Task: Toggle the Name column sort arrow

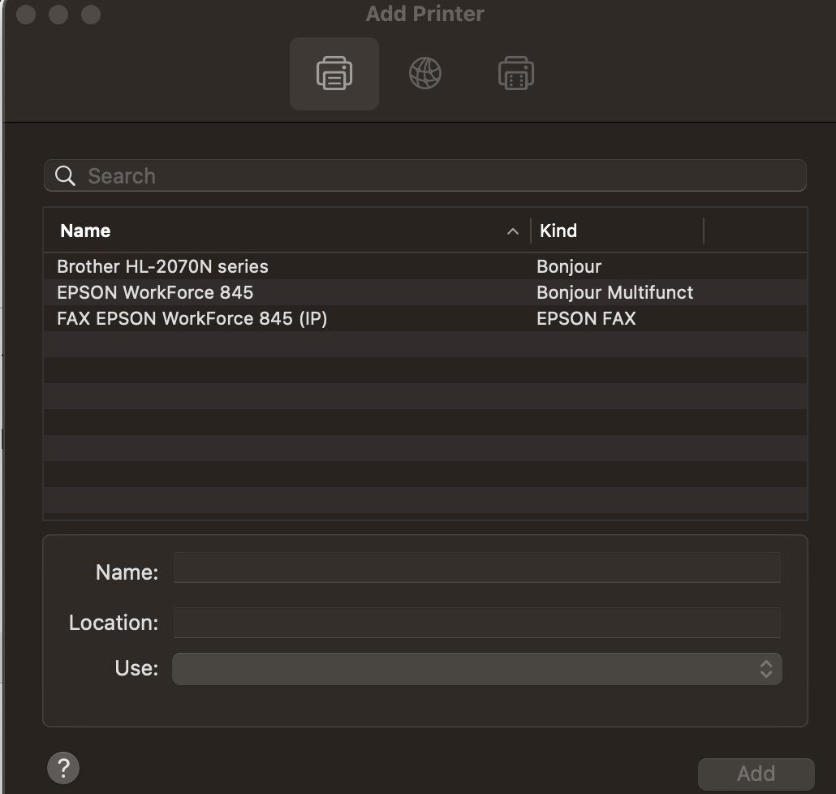Action: click(x=512, y=231)
